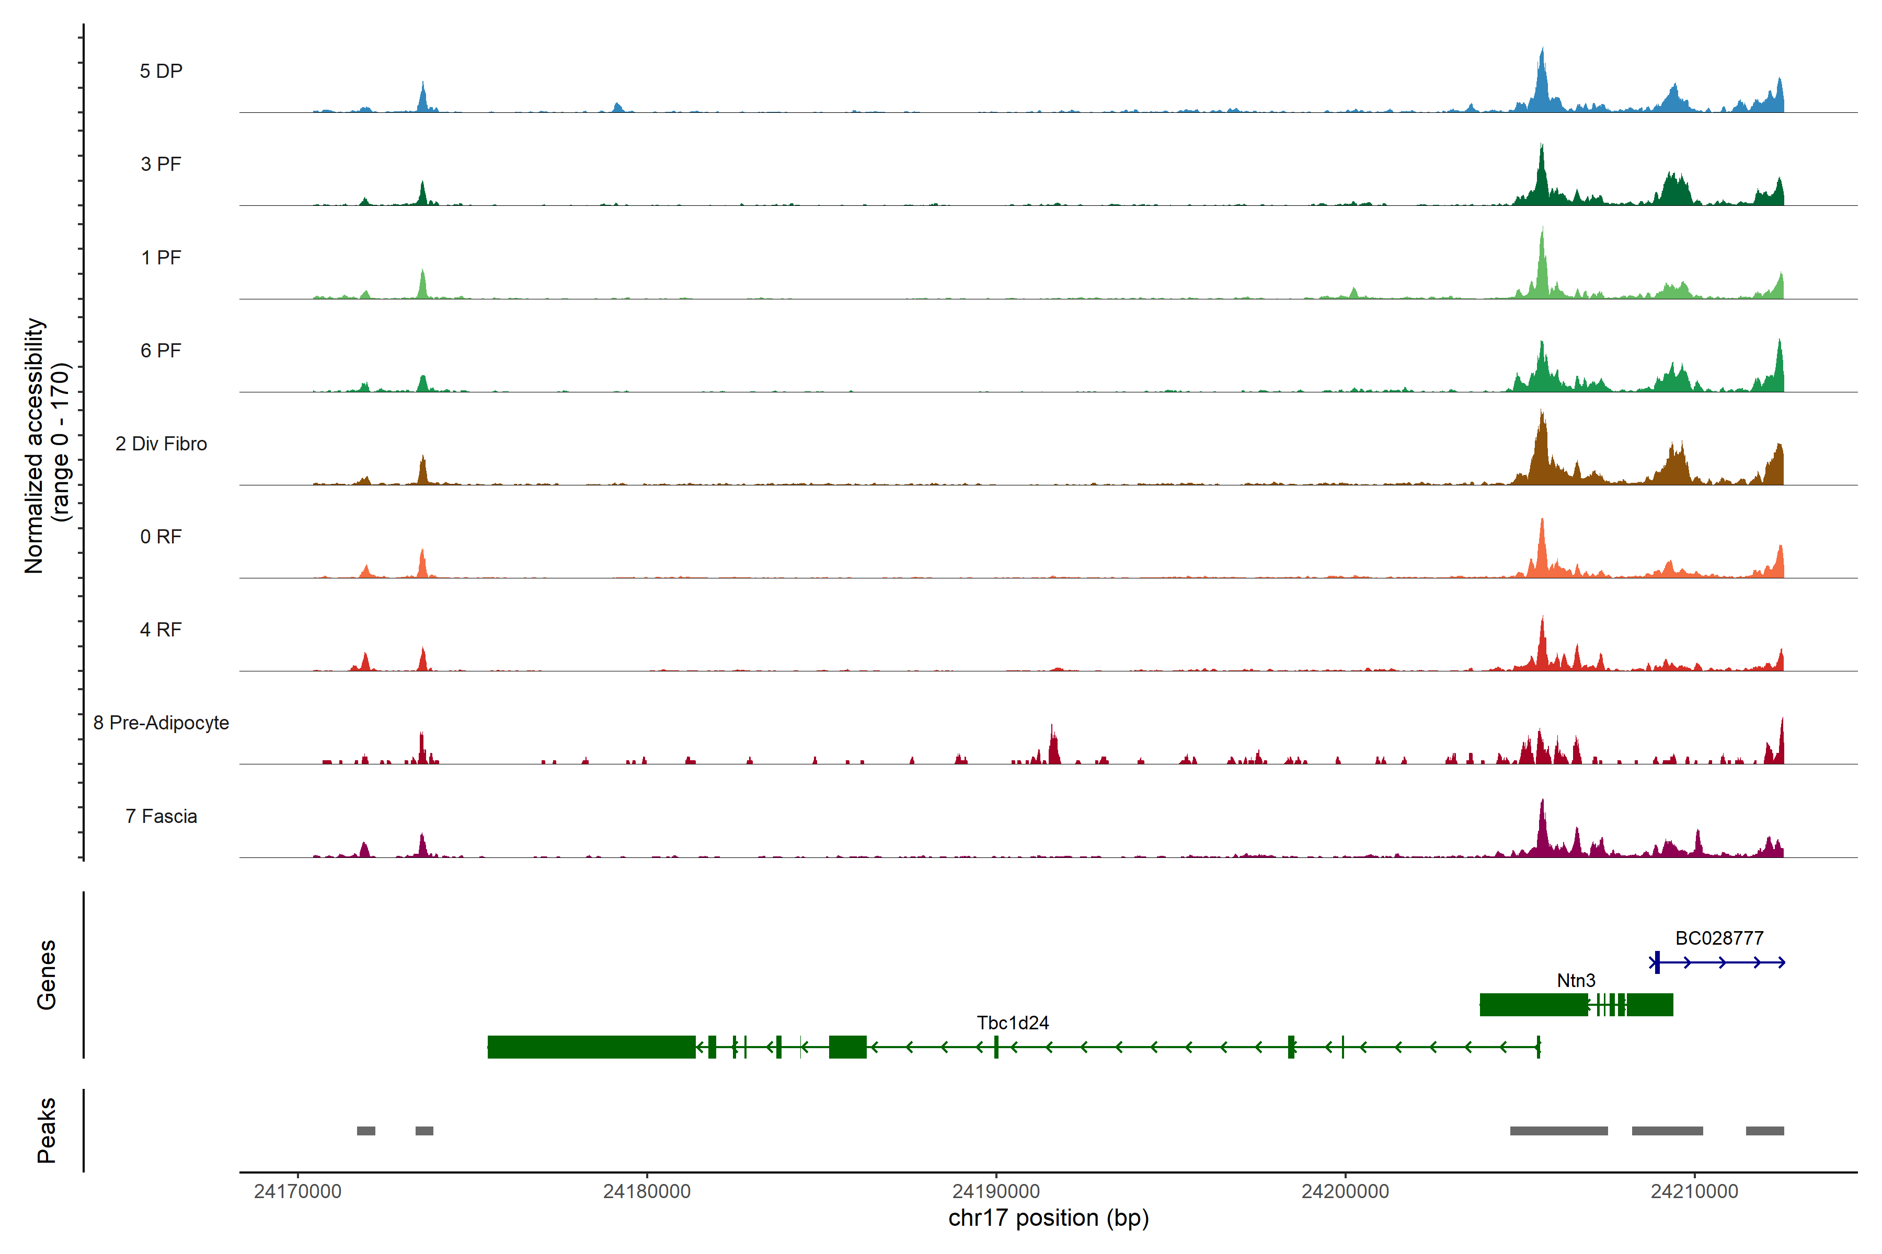Screen dimensions: 1882x1254
Task: Click the 3 PF track label
Action: pyautogui.click(x=161, y=164)
